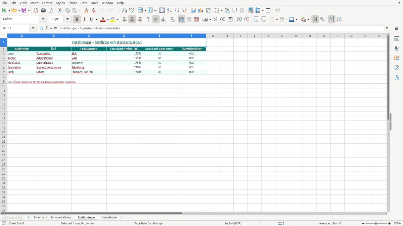
Task: Insert an image
Action: [193, 10]
